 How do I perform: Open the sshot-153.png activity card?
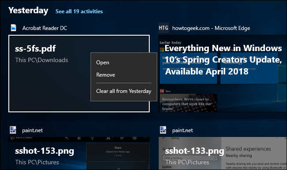(x=79, y=153)
